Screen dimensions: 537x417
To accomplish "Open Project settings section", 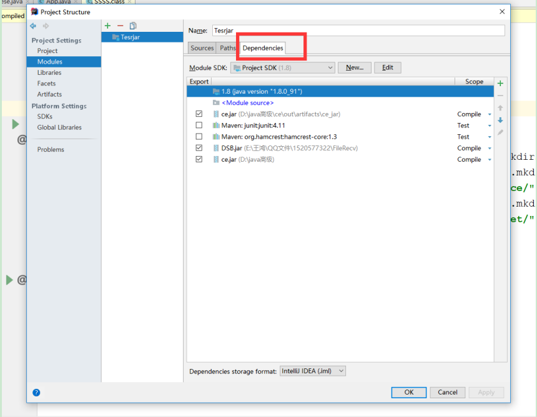I will coord(47,51).
